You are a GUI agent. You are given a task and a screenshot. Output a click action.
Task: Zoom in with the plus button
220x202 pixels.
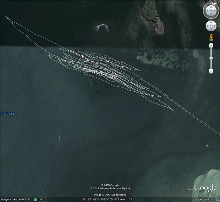211,46
